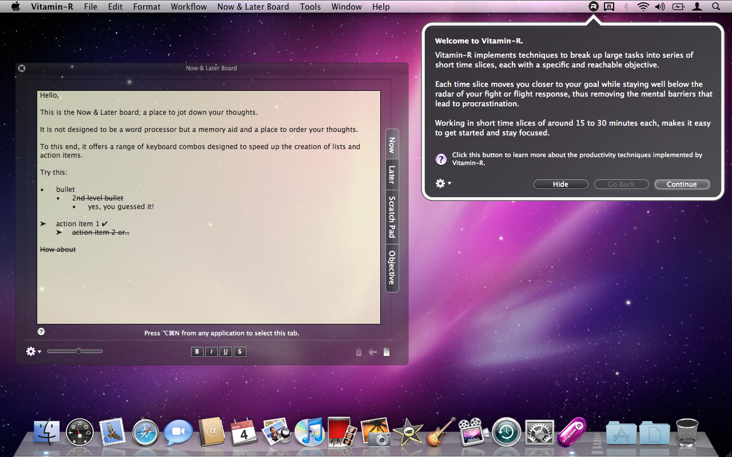The height and width of the screenshot is (457, 732).
Task: Open the gear dropdown below the Now & Later board
Action: tap(34, 351)
